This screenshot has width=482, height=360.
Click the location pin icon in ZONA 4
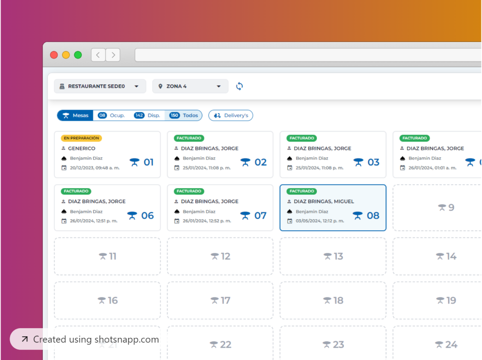point(160,86)
